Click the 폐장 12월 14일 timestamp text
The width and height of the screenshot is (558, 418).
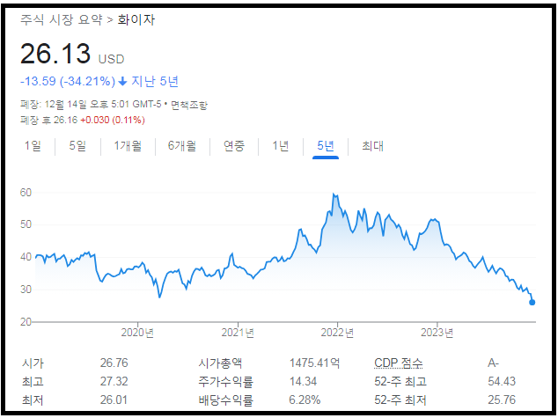click(91, 105)
